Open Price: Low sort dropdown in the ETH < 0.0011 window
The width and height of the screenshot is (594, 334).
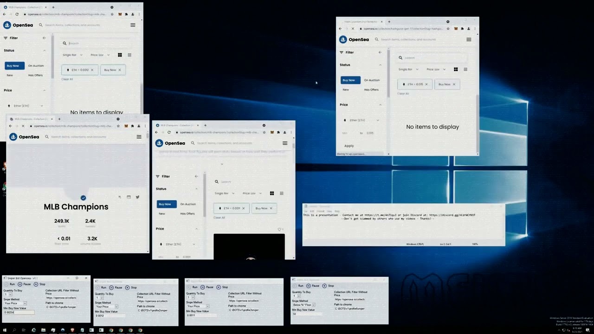(x=252, y=193)
